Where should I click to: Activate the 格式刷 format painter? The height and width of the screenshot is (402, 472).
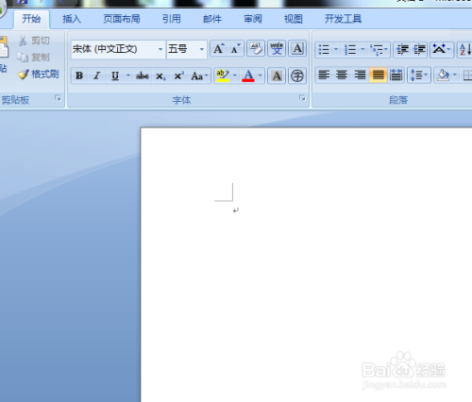[x=39, y=75]
